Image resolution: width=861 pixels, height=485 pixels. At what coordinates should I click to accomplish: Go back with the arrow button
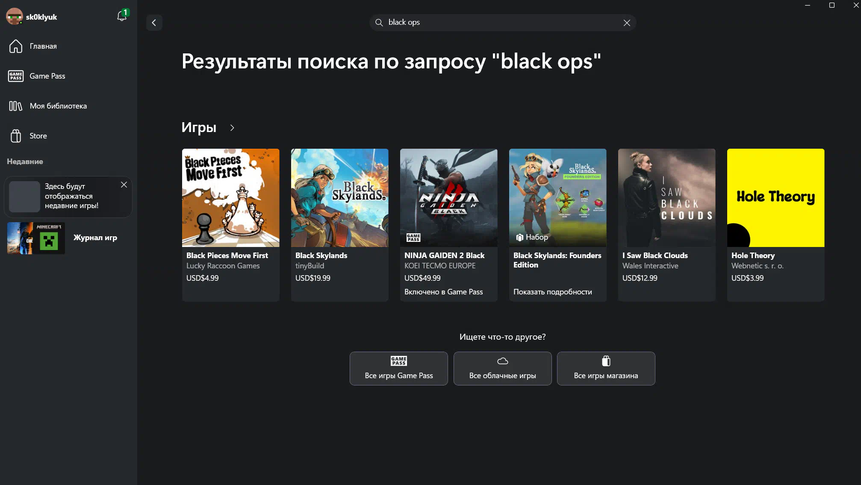[154, 23]
